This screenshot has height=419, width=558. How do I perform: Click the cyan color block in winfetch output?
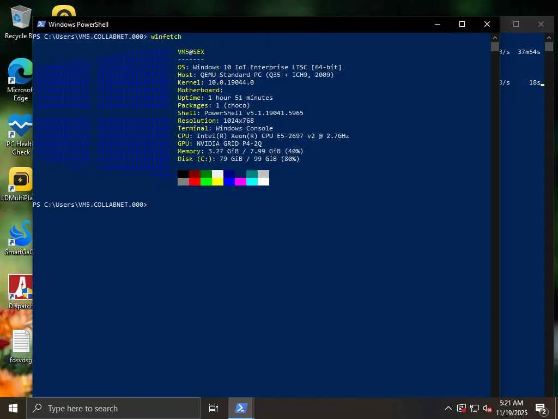[x=252, y=182]
